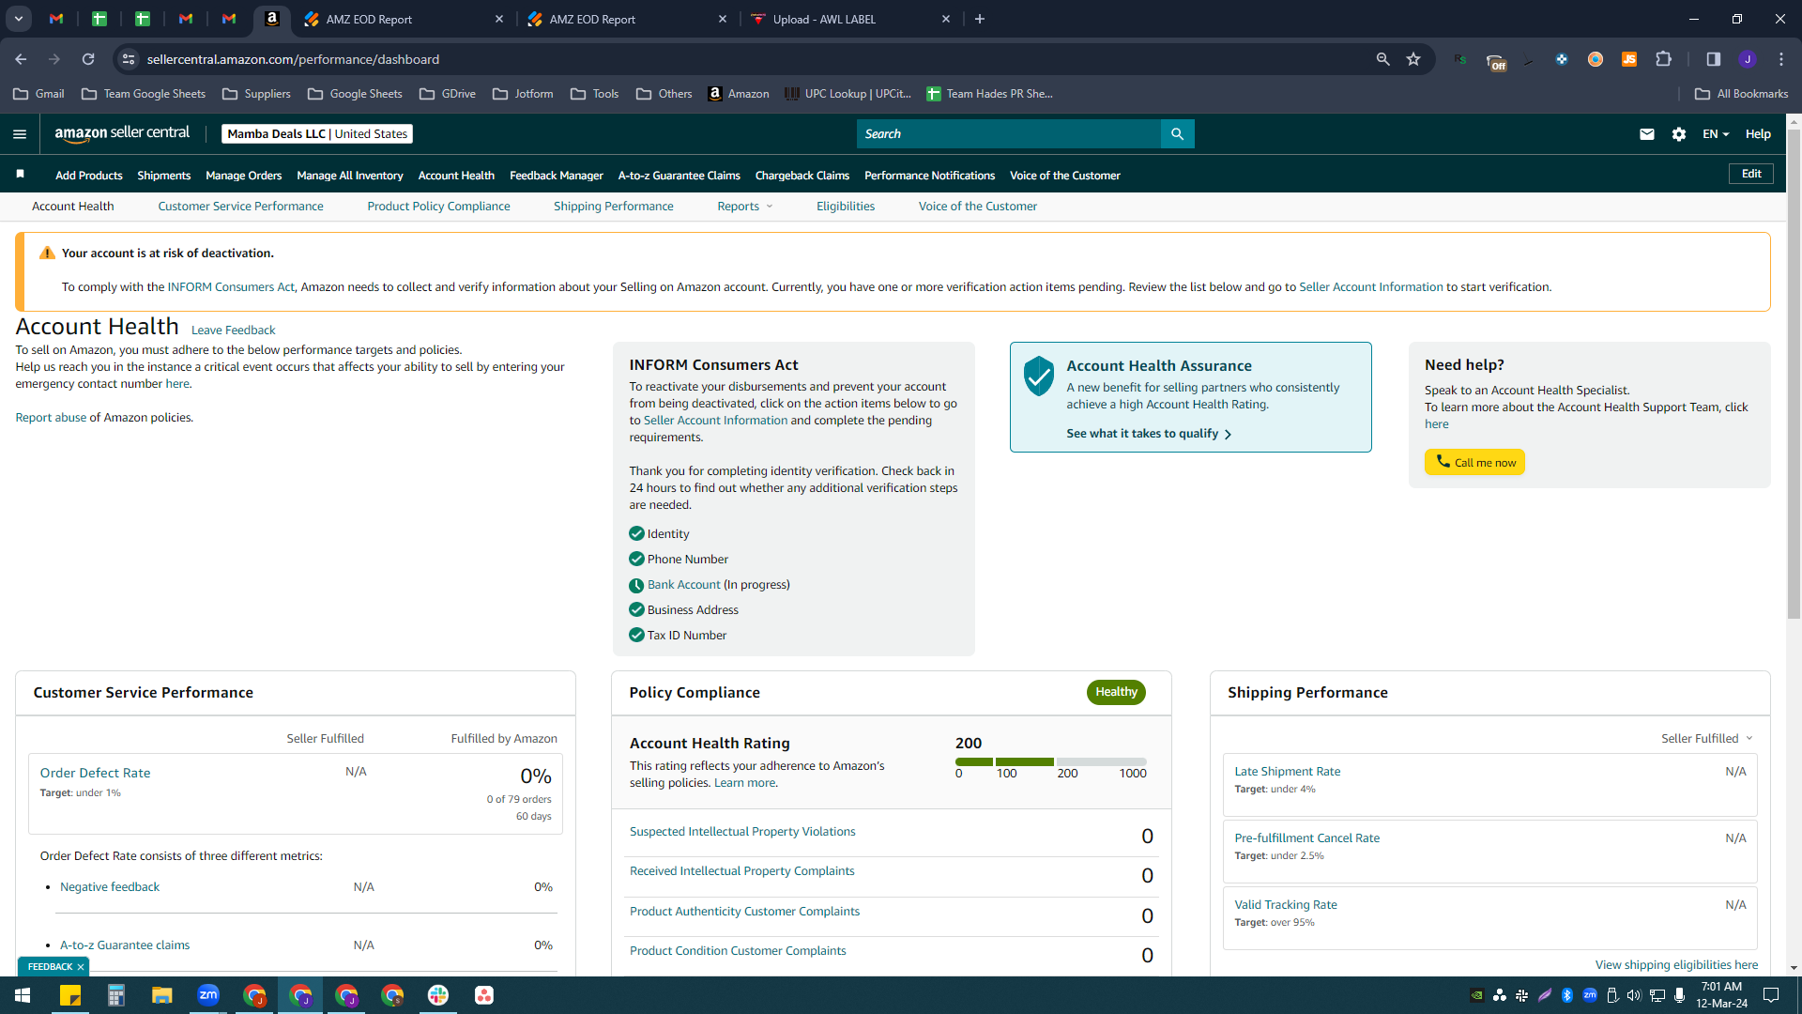Open the tab search dropdown arrow
The width and height of the screenshot is (1802, 1014).
19,19
